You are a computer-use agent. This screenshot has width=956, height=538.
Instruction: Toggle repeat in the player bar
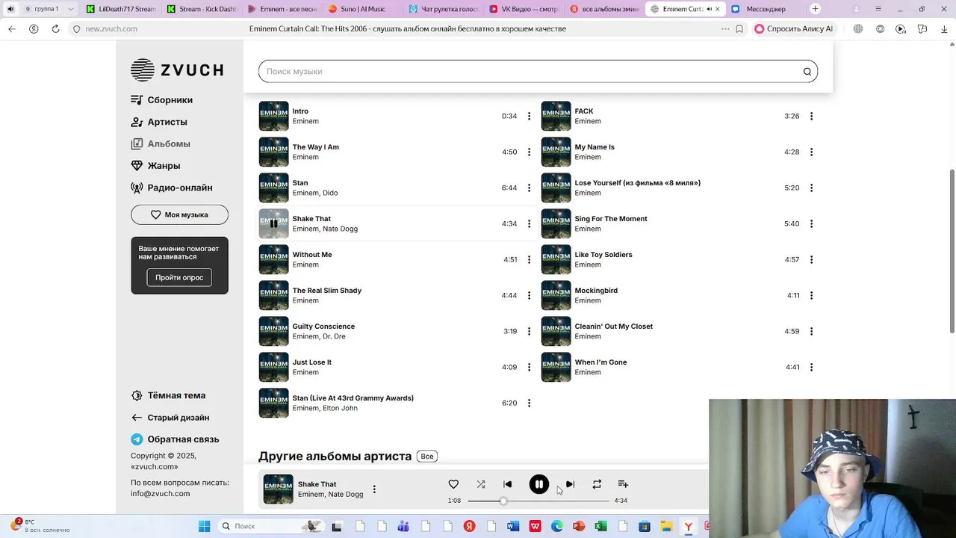[597, 484]
